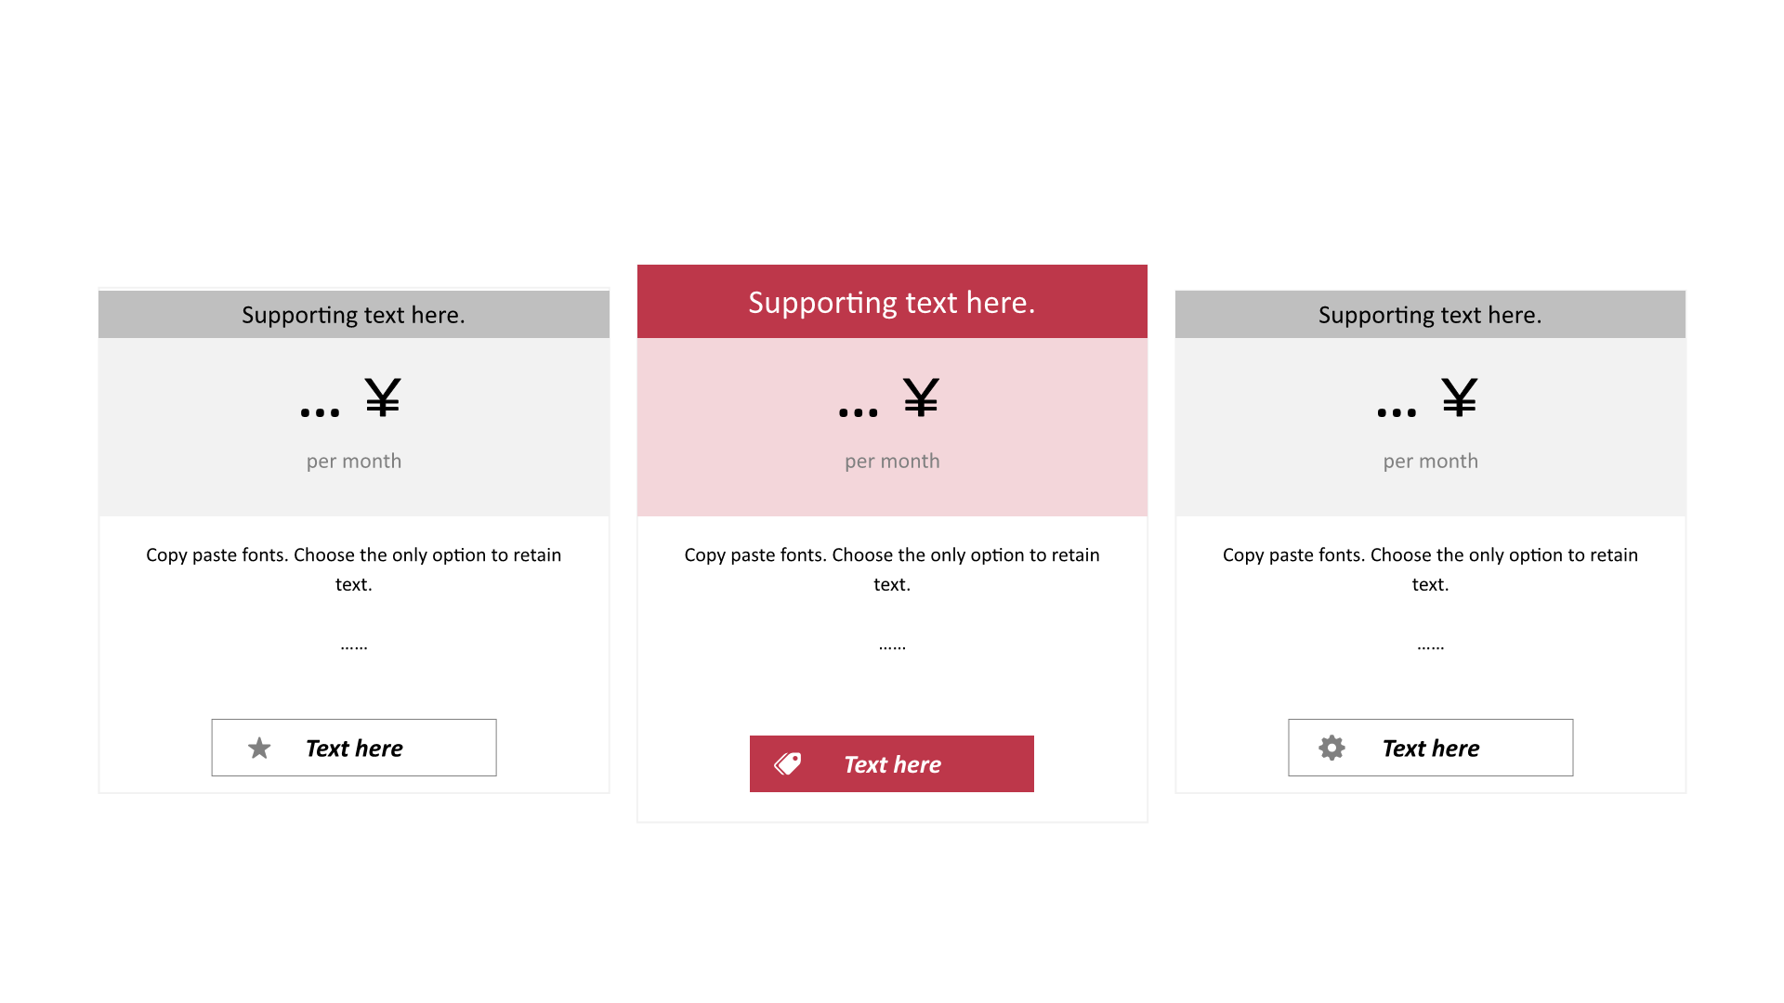Click the gear icon in right card
Image resolution: width=1784 pixels, height=1003 pixels.
pyautogui.click(x=1331, y=748)
